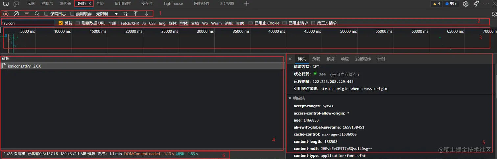Check the 隐藏数据 URL option
This screenshot has height=159, width=497.
78,23
